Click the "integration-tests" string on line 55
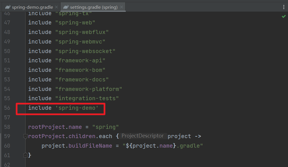This screenshot has height=167, width=288. [x=87, y=99]
